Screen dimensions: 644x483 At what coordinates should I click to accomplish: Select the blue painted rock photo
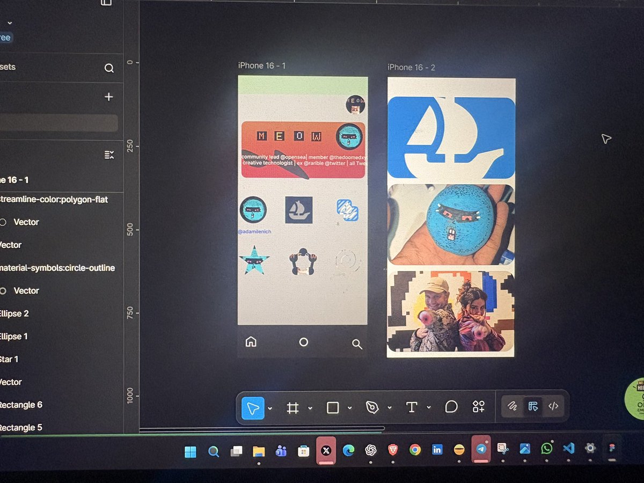click(x=451, y=224)
